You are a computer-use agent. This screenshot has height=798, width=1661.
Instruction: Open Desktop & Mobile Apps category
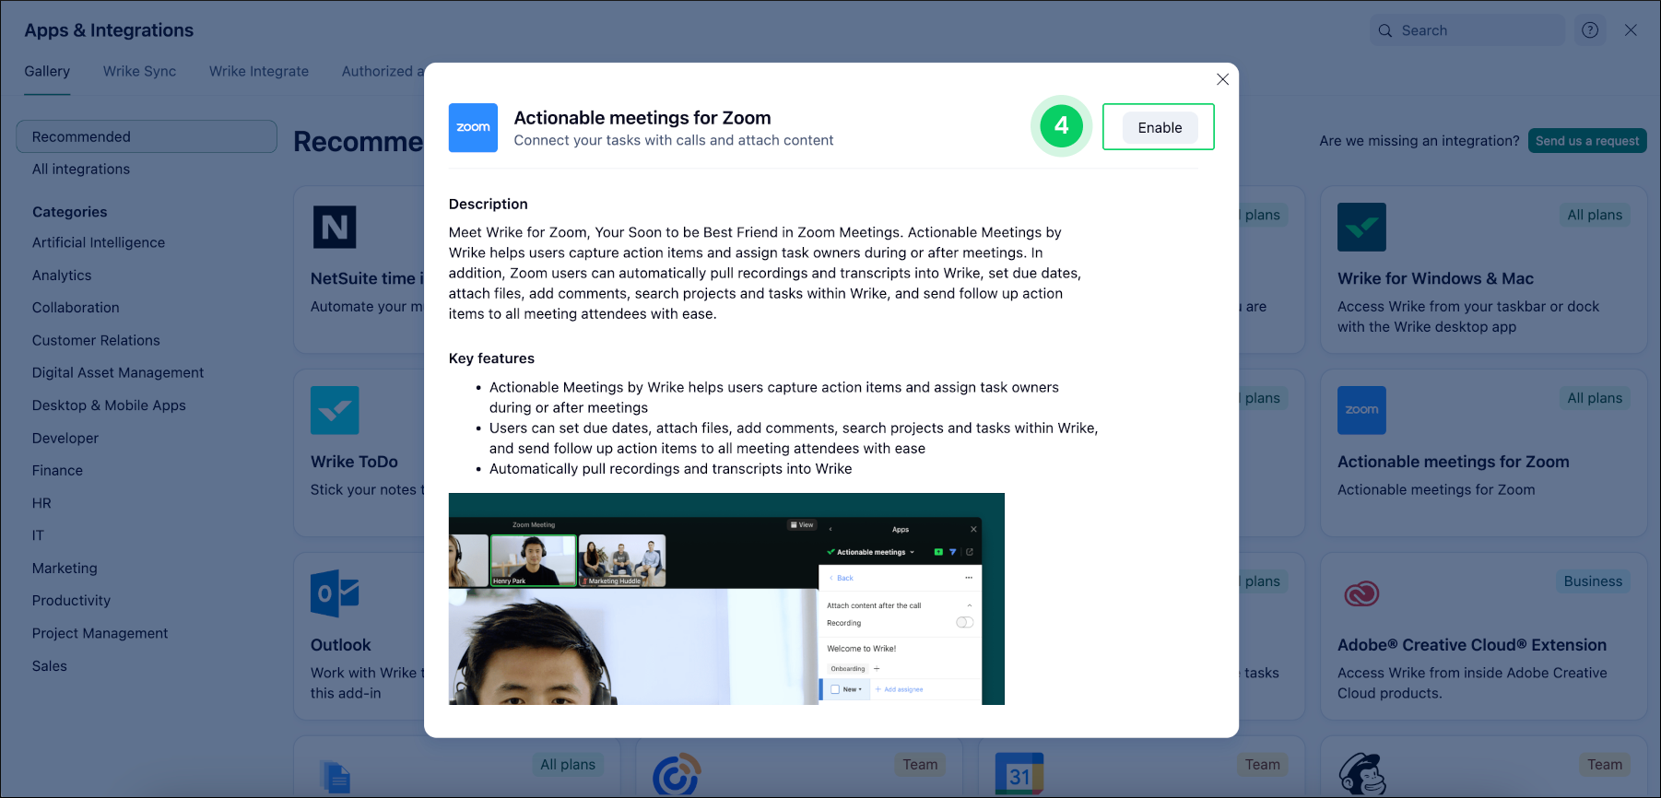109,405
